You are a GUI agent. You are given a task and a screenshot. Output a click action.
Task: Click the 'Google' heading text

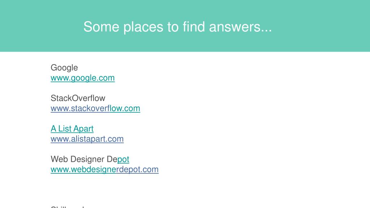coord(64,68)
